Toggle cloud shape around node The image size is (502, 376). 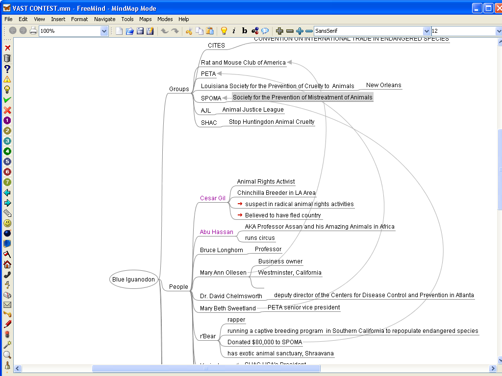pos(265,31)
